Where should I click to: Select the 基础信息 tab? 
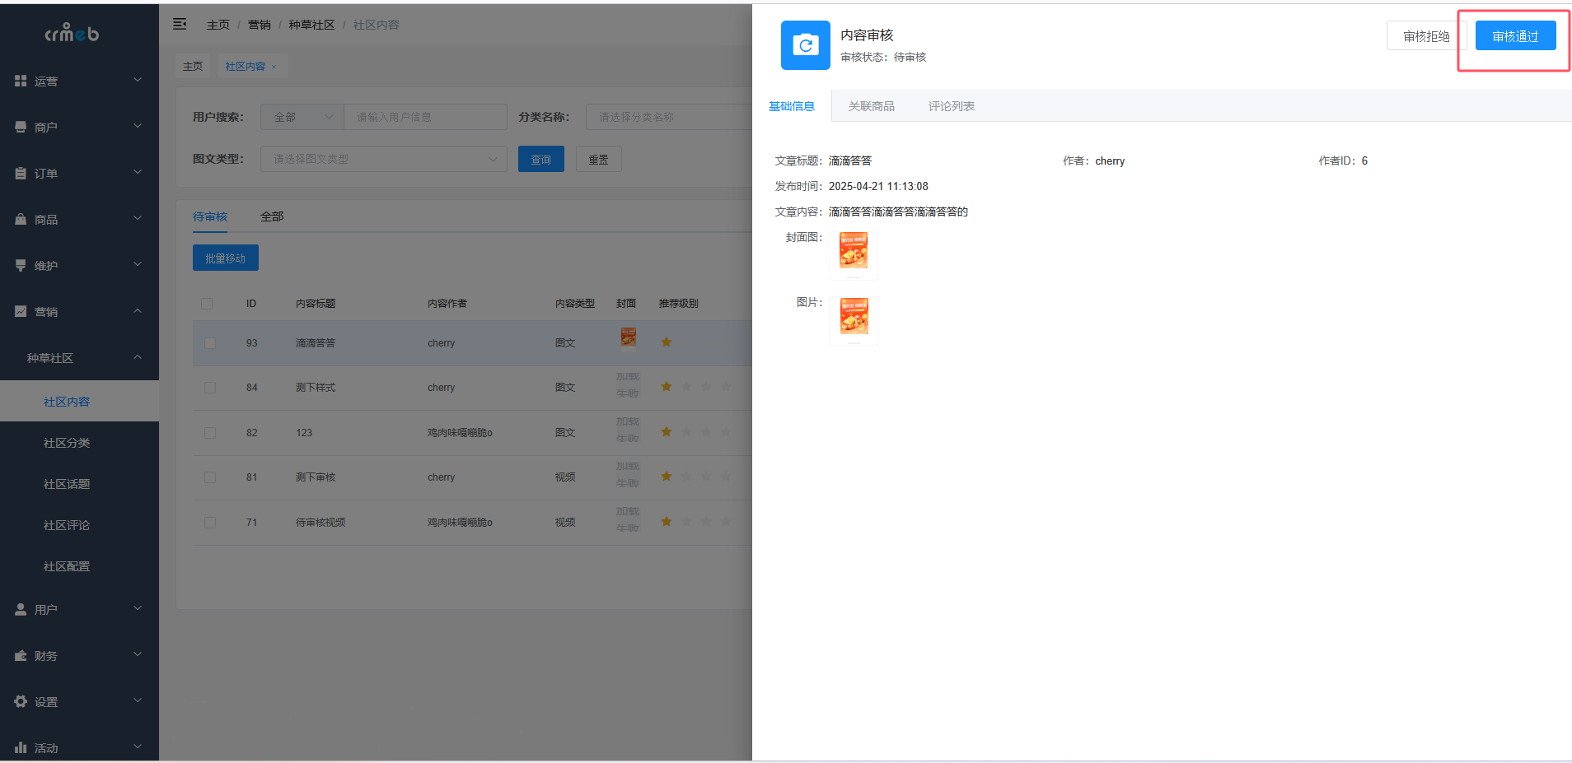coord(792,106)
